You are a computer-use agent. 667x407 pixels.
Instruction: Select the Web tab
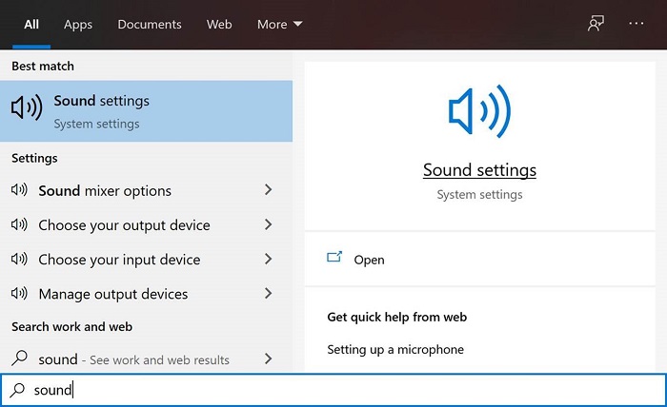point(219,24)
